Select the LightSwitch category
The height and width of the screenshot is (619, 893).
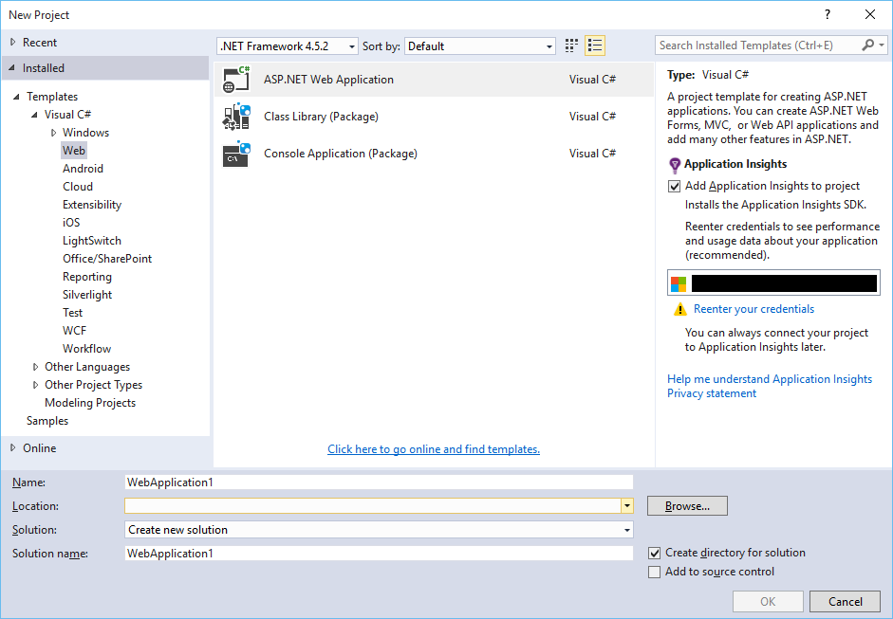coord(92,241)
